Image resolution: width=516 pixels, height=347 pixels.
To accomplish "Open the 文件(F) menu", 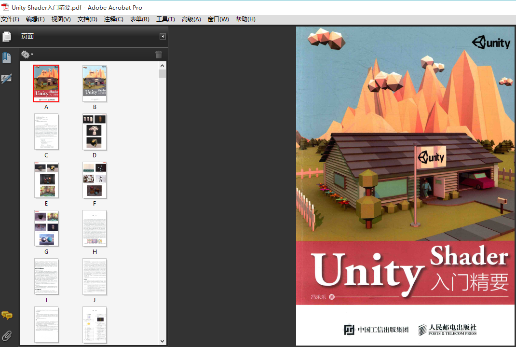I will (10, 19).
